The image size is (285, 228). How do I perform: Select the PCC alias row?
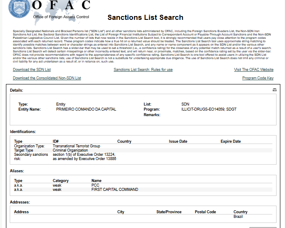(143, 185)
